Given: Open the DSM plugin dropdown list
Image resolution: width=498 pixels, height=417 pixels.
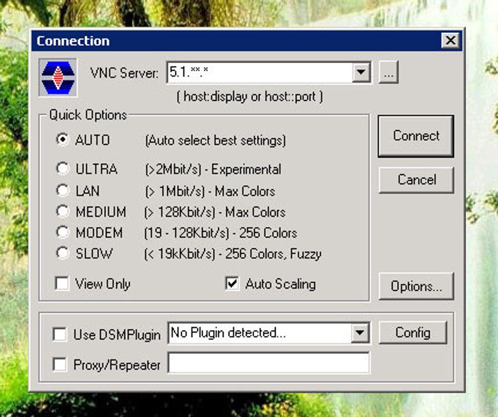Looking at the screenshot, I should (359, 333).
